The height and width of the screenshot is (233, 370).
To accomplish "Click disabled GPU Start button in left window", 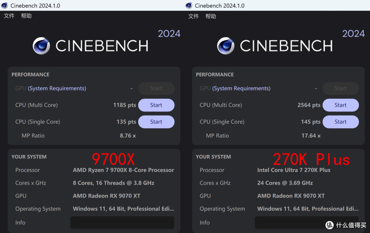I will point(156,88).
